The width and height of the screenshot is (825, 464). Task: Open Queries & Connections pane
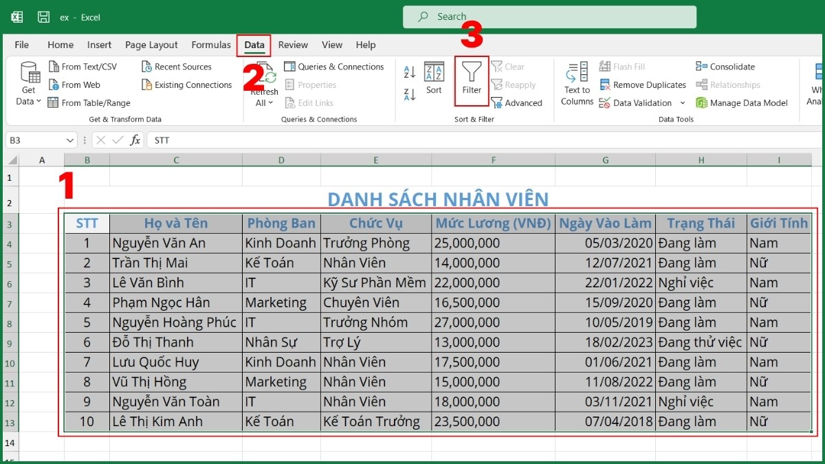click(x=335, y=66)
